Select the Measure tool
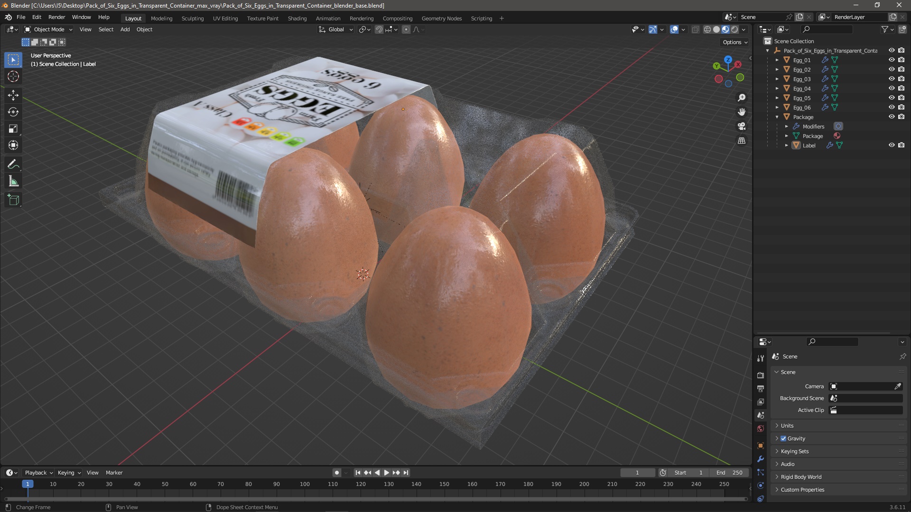The height and width of the screenshot is (512, 911). click(13, 182)
